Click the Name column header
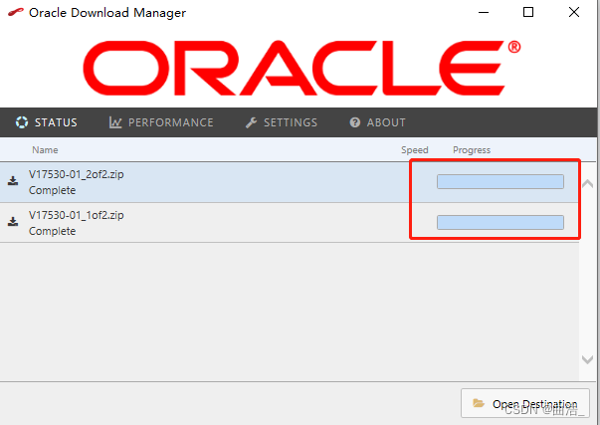 [x=45, y=149]
